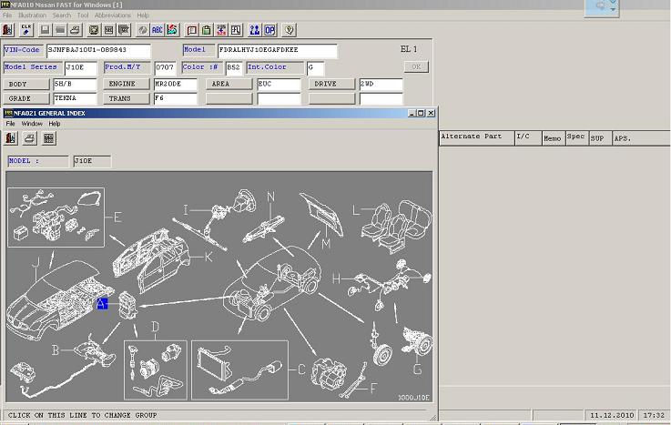Viewport: 671px width, 425px height.
Task: Select group I letter in illustration
Action: 186,210
